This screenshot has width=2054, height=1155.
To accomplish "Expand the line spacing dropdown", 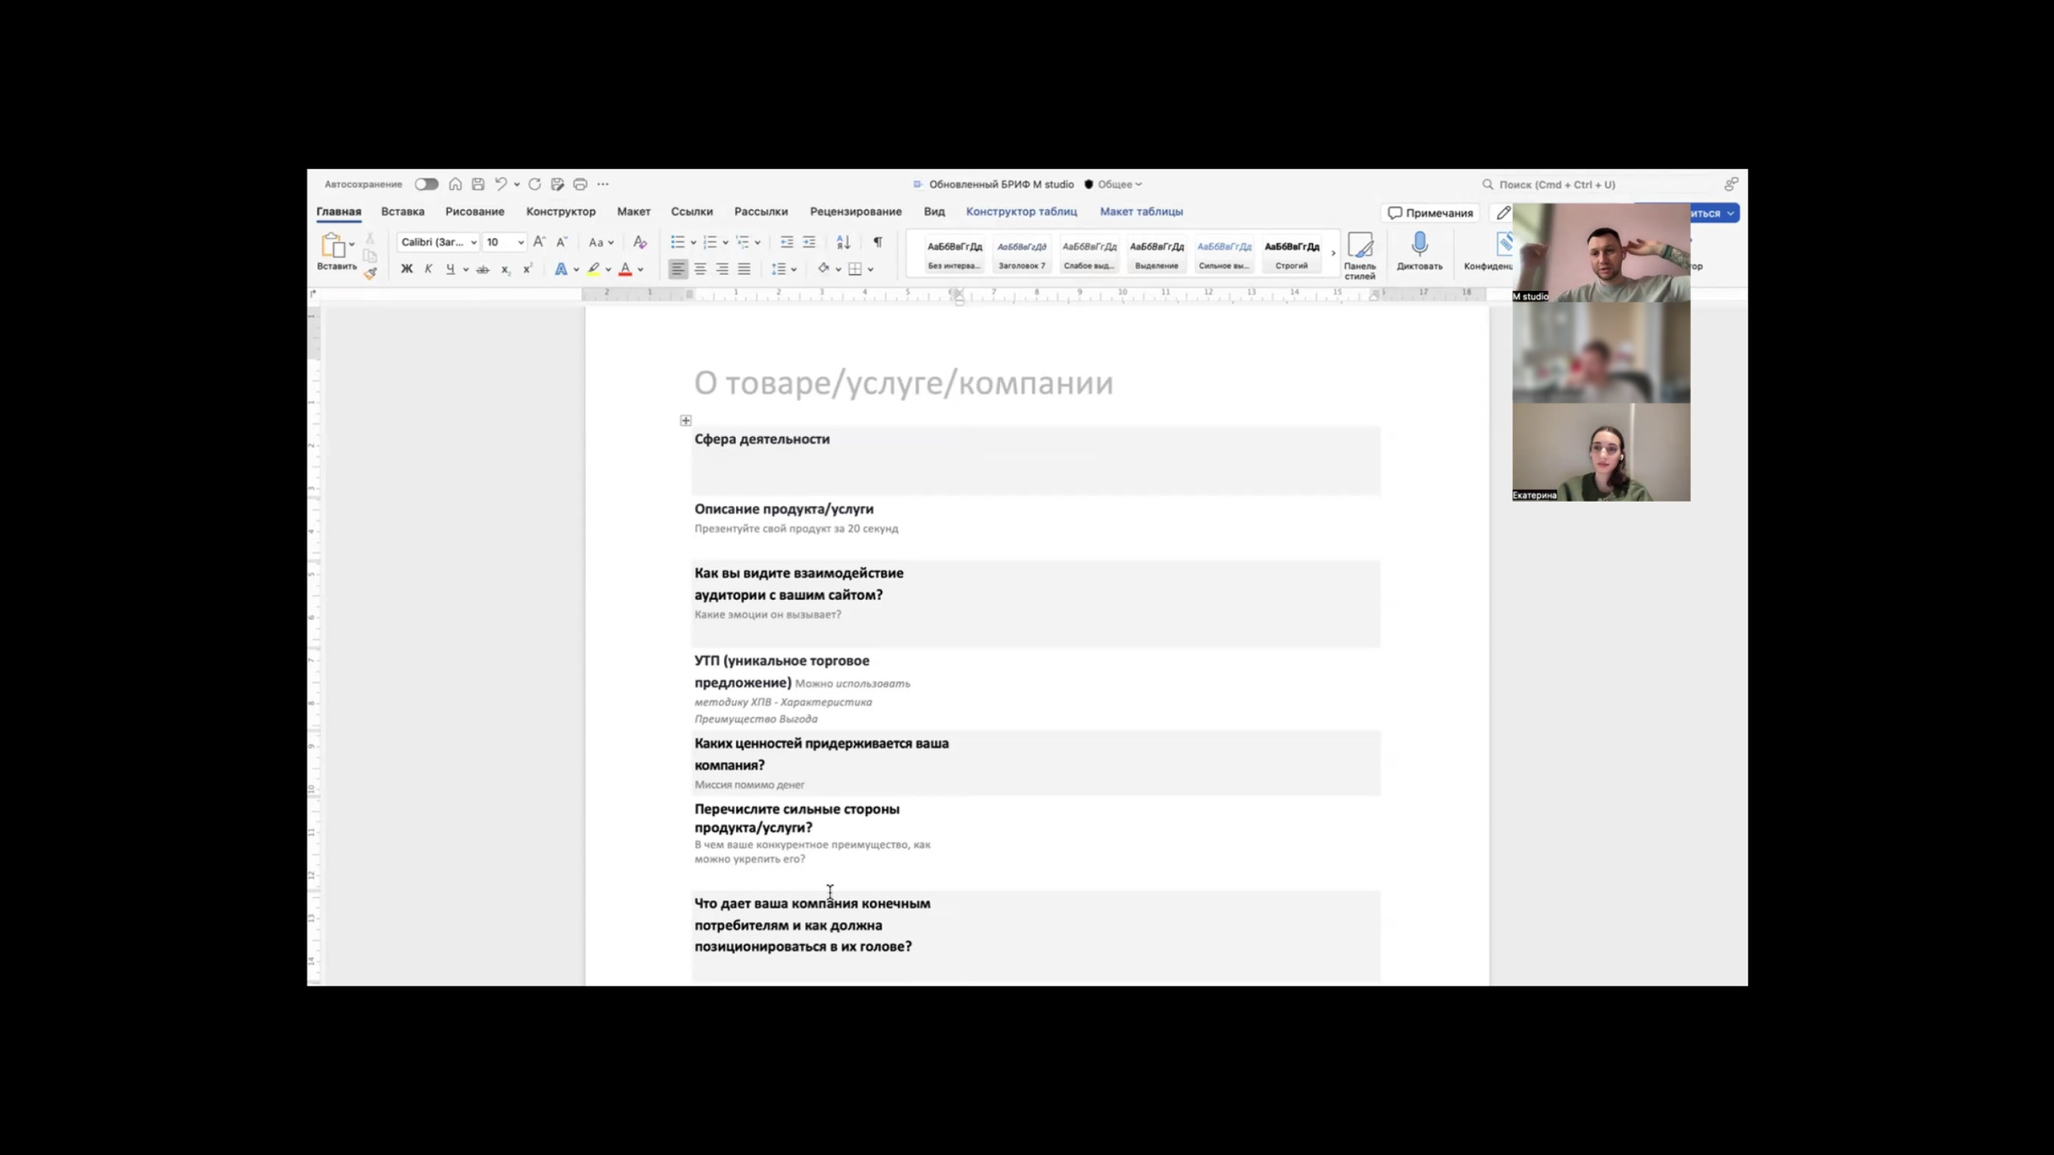I will tap(794, 269).
